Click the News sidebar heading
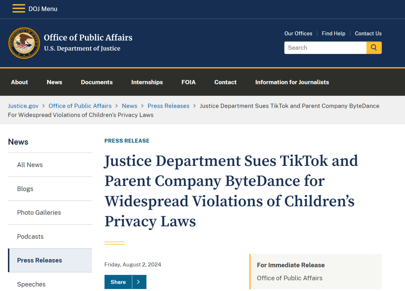The height and width of the screenshot is (291, 405). tap(18, 142)
